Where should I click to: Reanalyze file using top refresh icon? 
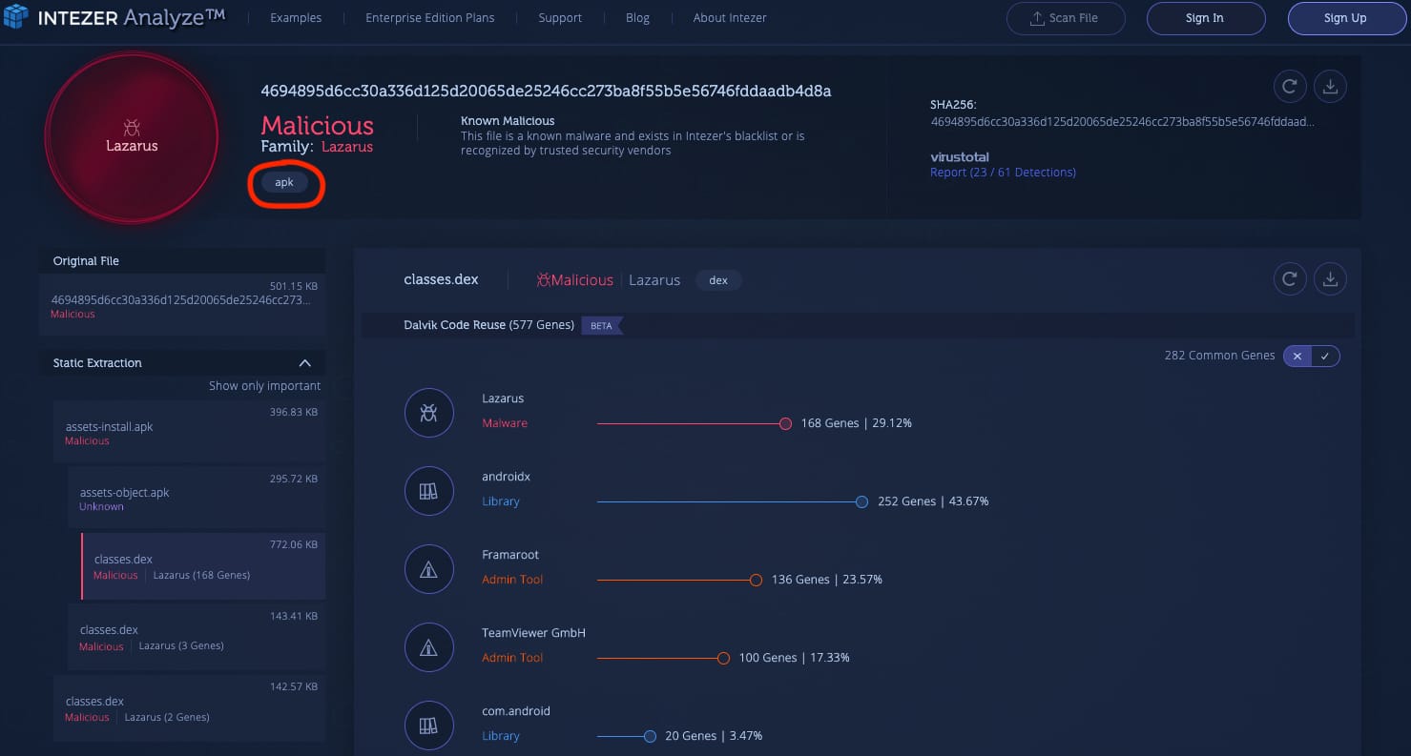[1290, 87]
